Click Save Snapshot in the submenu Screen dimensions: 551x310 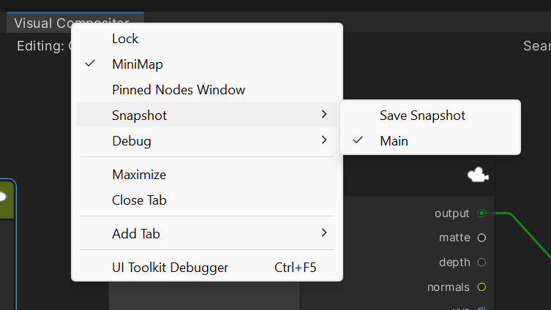[422, 116]
